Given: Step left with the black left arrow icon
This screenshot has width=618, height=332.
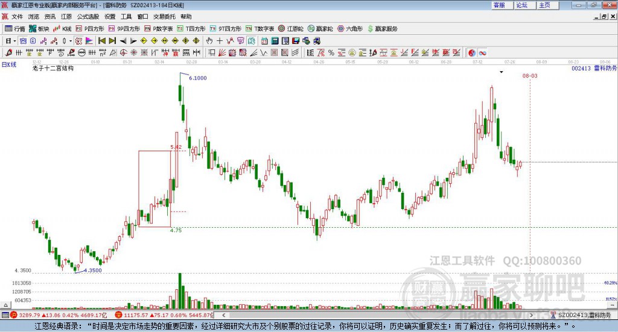Looking at the screenshot, I should (x=123, y=41).
